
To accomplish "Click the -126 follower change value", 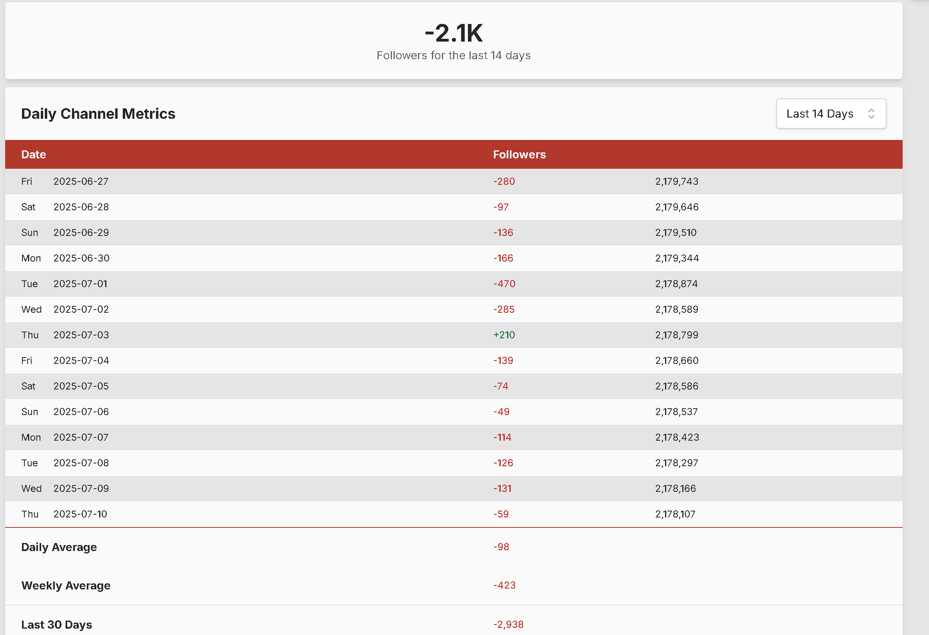I will [503, 463].
